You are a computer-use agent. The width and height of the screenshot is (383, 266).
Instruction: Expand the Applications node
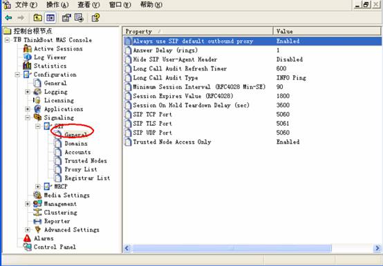pos(28,109)
